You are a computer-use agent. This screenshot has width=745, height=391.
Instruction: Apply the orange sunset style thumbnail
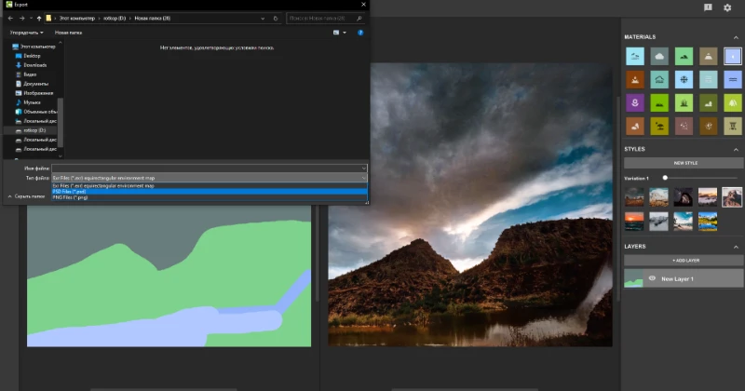634,222
